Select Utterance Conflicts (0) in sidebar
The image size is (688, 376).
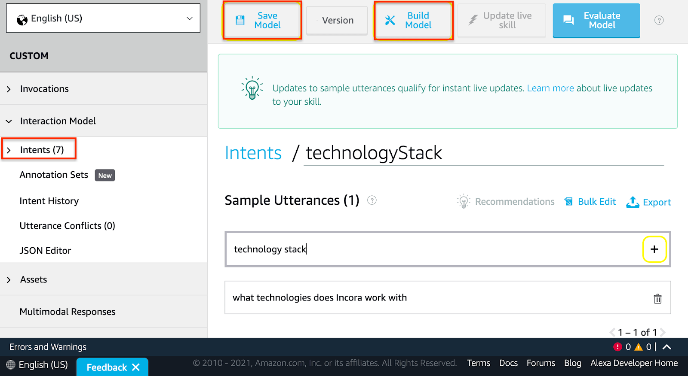[x=68, y=226]
